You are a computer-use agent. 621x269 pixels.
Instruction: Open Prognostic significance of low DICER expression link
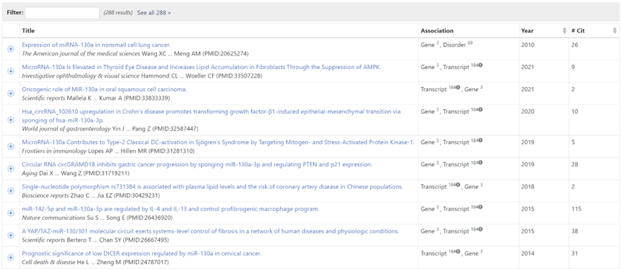point(142,253)
